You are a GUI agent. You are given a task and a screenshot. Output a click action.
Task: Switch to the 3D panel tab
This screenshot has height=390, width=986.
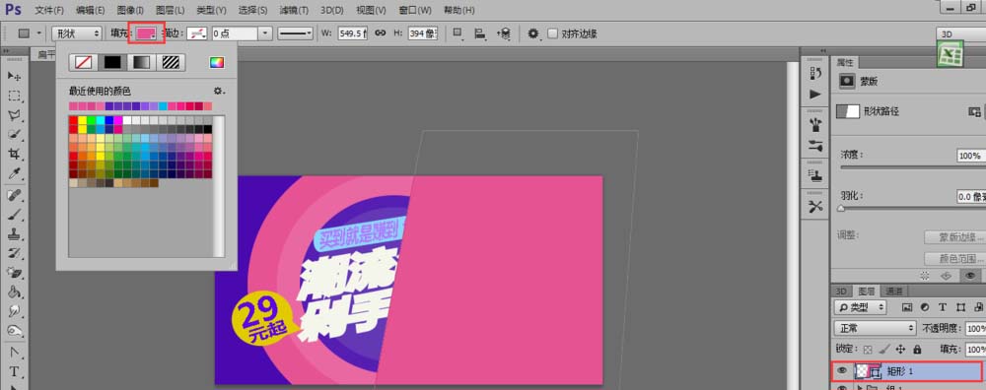(842, 291)
